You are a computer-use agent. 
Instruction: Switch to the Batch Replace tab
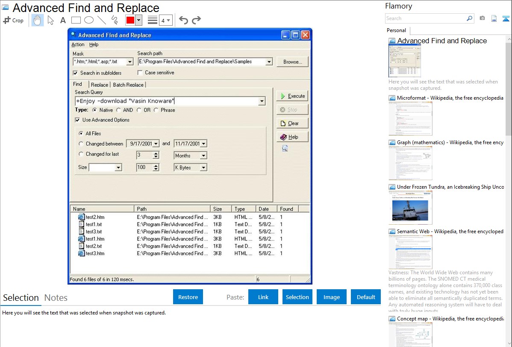(x=128, y=85)
